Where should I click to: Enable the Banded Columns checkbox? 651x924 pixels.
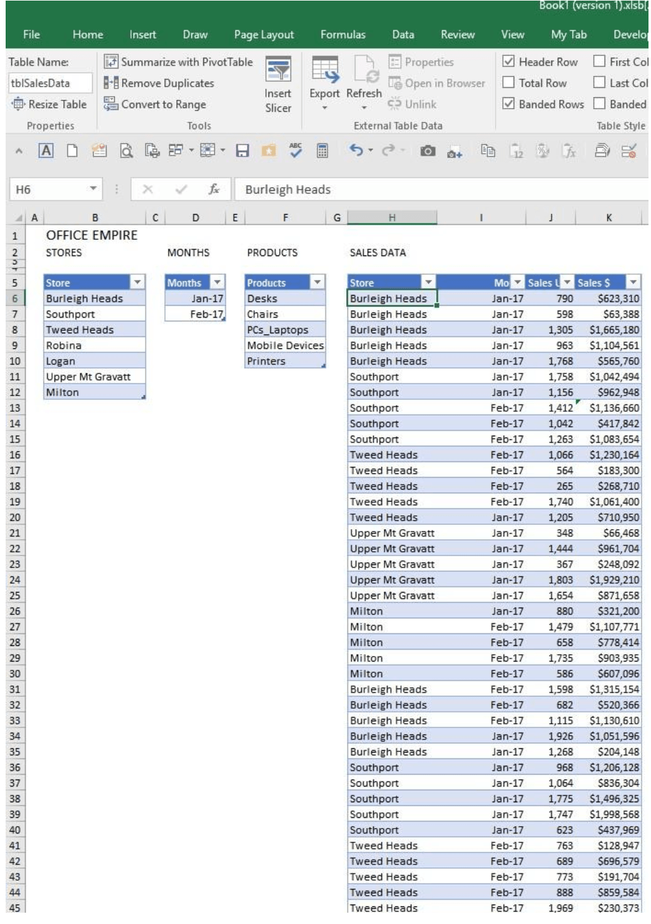[600, 104]
